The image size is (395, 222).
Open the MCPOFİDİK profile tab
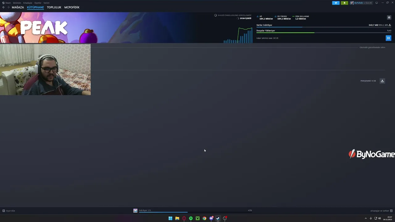(72, 7)
